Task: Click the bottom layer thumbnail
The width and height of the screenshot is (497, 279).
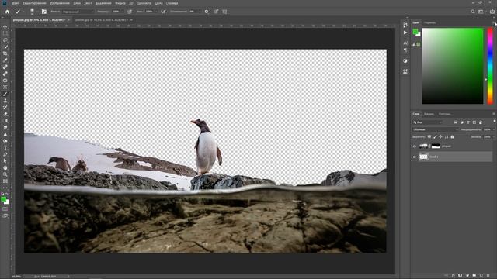Action: 423,157
